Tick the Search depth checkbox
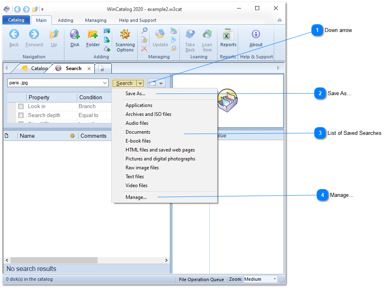 pos(21,115)
